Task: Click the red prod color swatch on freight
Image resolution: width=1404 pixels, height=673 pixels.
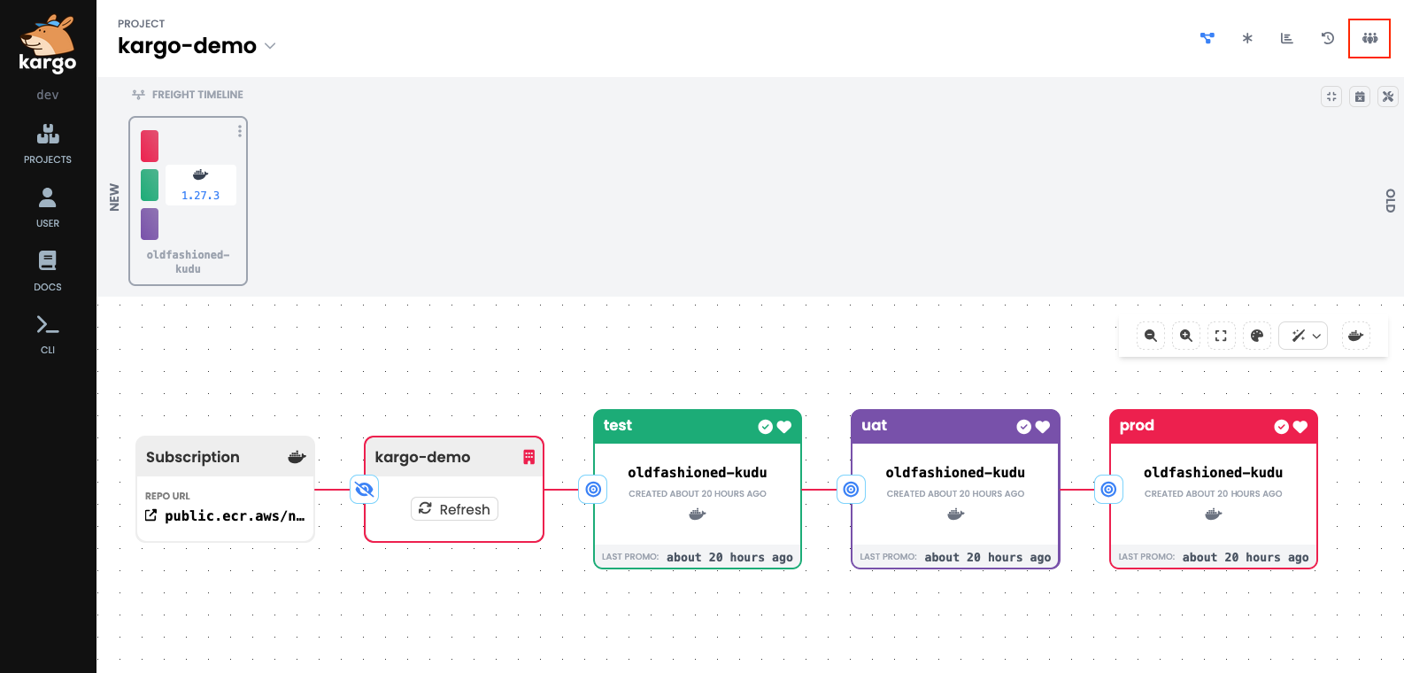Action: coord(150,146)
